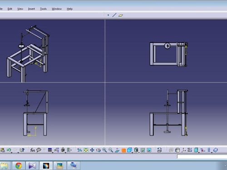Activate the Rotate view tool

pyautogui.click(x=99, y=150)
